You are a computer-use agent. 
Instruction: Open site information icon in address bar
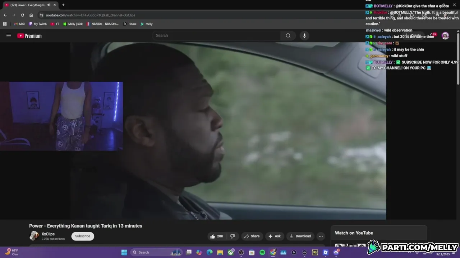tap(41, 15)
